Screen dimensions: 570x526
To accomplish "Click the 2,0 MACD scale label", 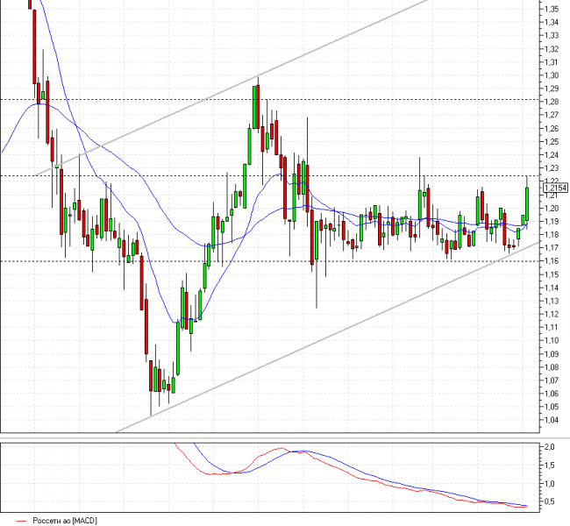I will pos(550,447).
